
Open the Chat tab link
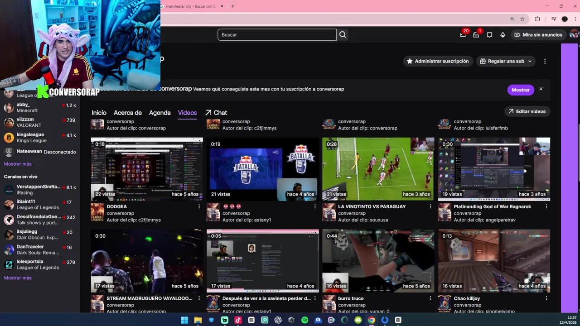(216, 113)
